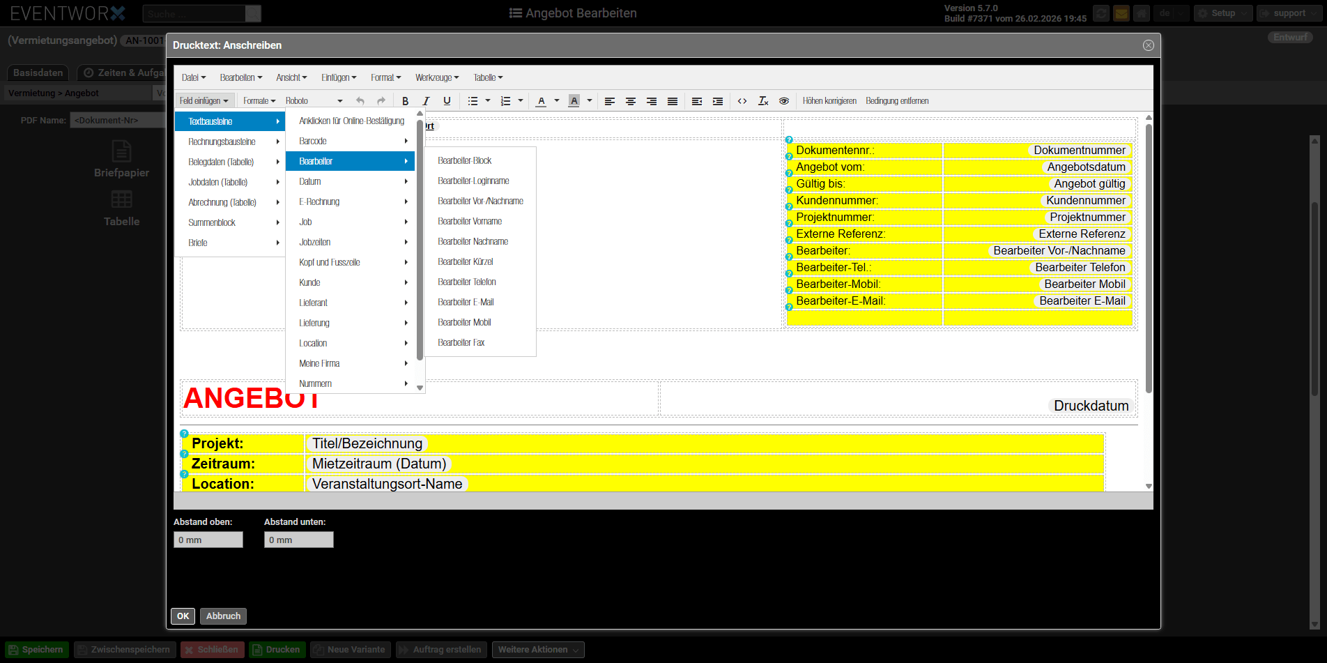
Task: Pick the text background color swatch
Action: [574, 101]
